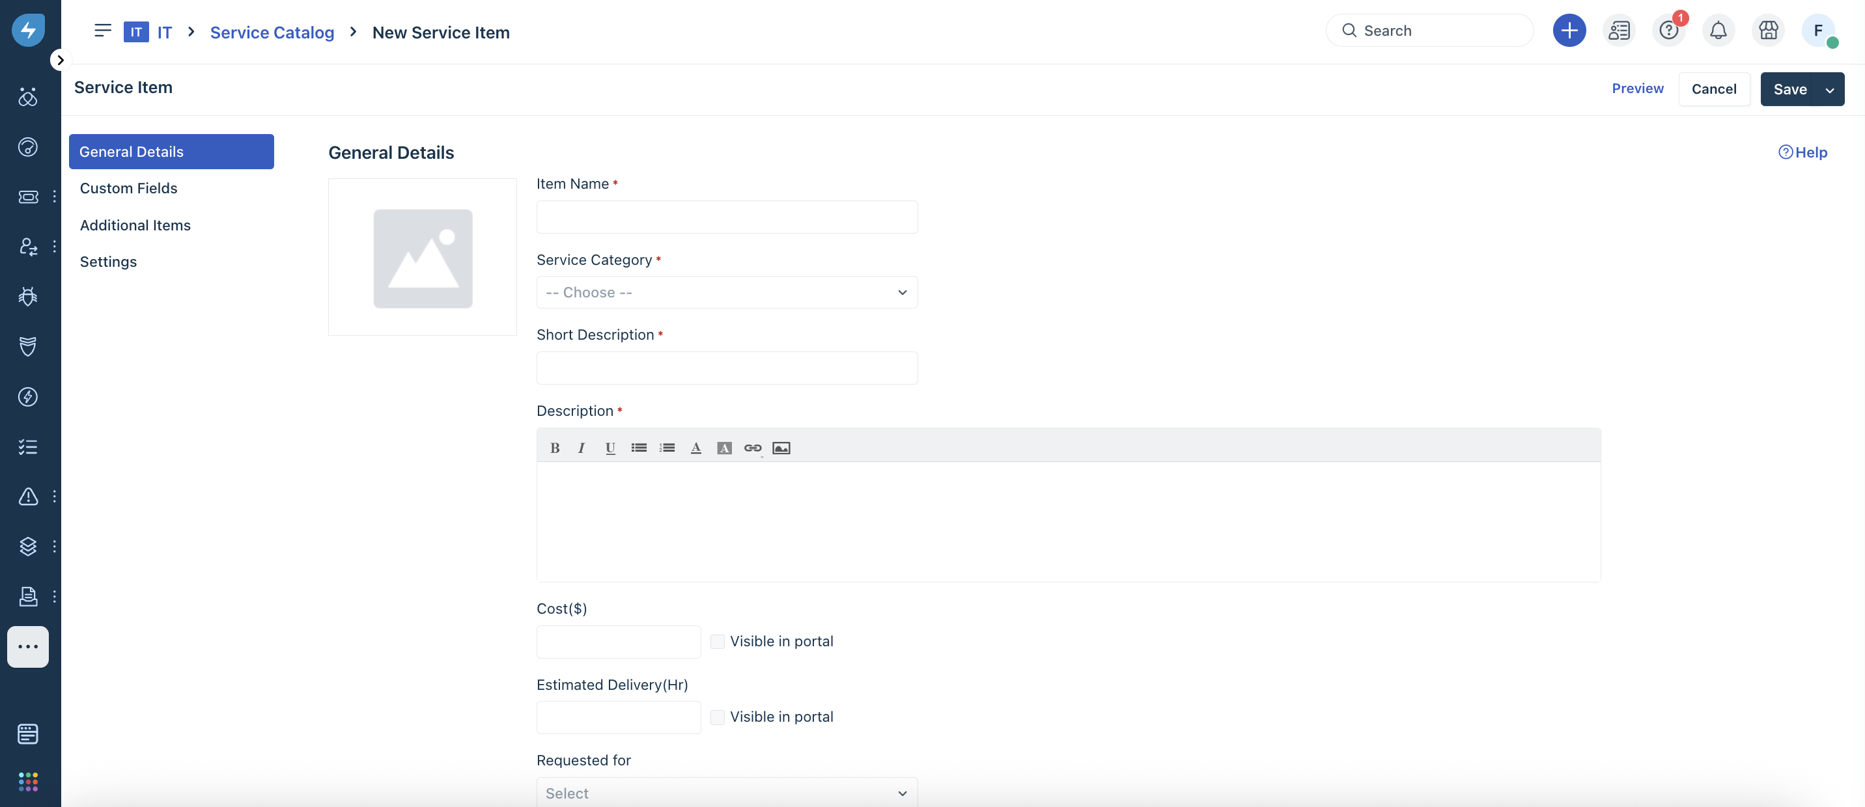Expand the collapsed left sidebar arrow
Screen dimensions: 1865x807
point(60,60)
